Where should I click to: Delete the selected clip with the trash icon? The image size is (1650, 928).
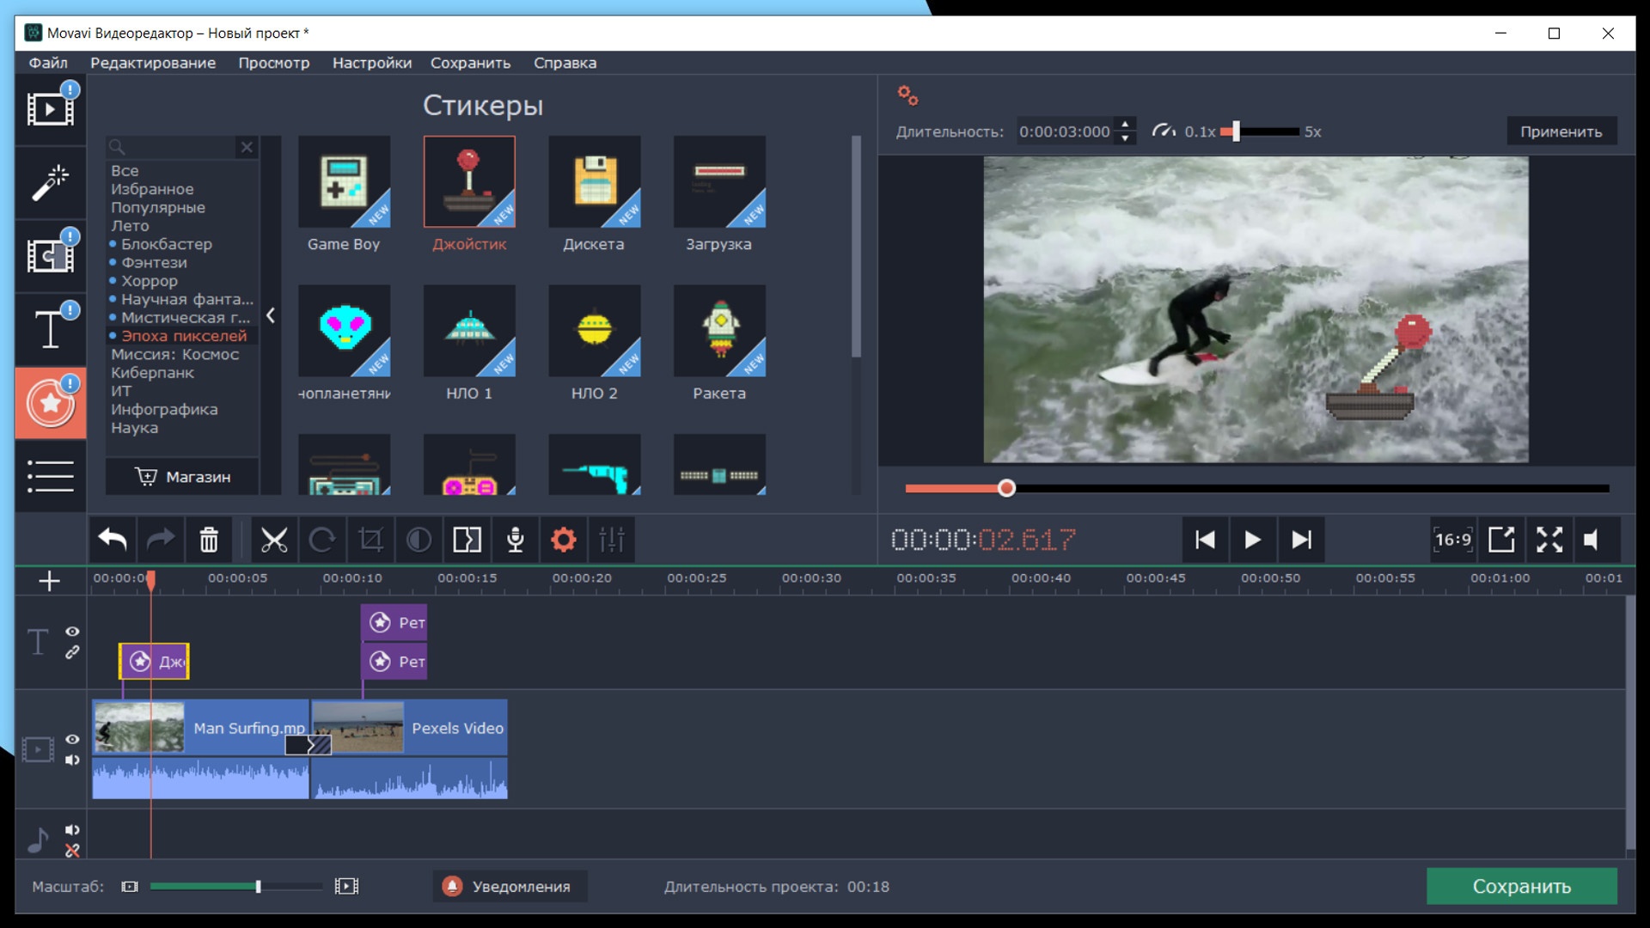[x=209, y=540]
